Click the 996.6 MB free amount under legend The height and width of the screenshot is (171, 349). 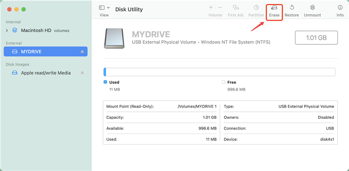point(236,90)
